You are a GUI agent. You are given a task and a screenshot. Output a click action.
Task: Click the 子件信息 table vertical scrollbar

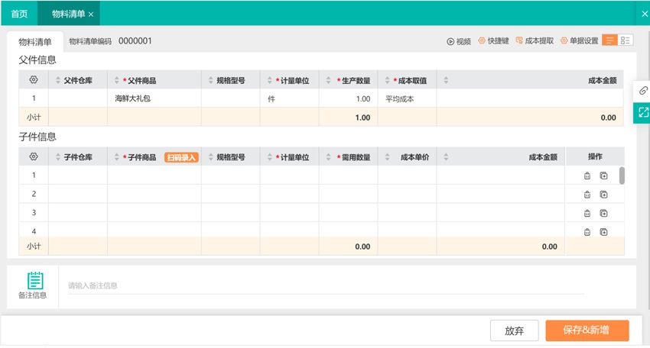click(x=622, y=176)
